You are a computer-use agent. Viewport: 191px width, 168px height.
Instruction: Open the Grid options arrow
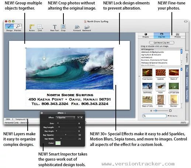click(x=43, y=28)
